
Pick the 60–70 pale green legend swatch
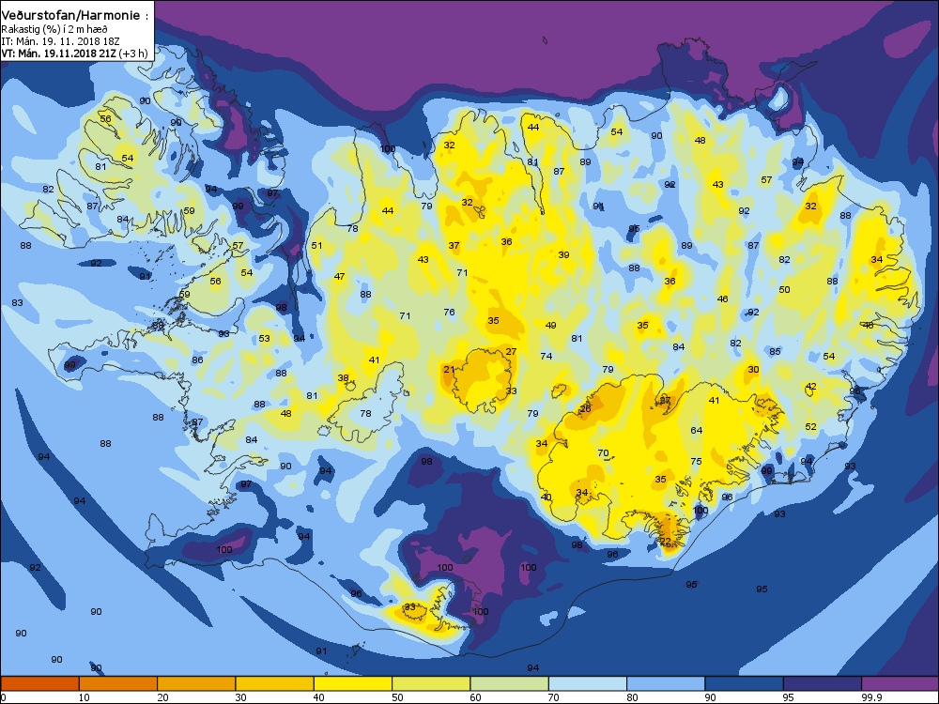(510, 683)
